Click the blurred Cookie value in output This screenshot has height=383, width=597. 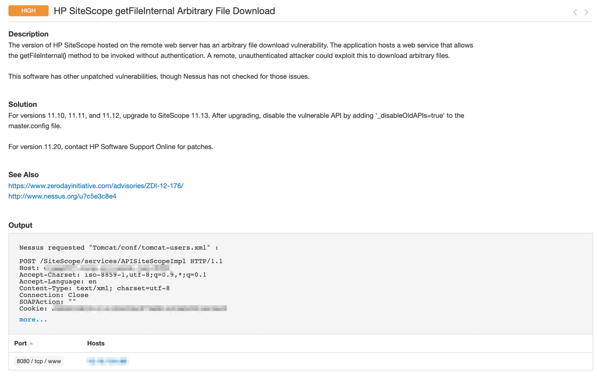tap(139, 309)
